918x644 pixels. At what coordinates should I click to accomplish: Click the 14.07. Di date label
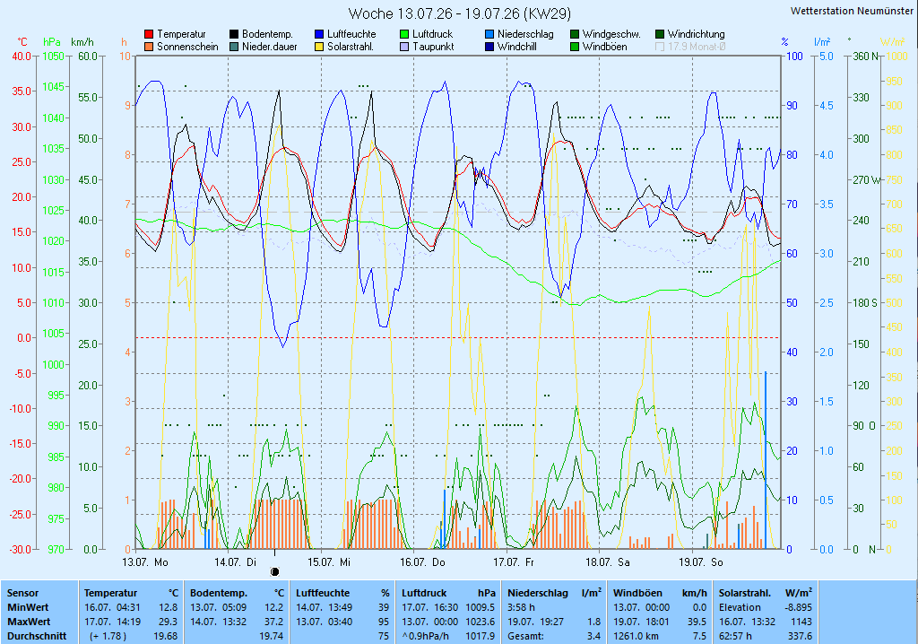pos(236,562)
